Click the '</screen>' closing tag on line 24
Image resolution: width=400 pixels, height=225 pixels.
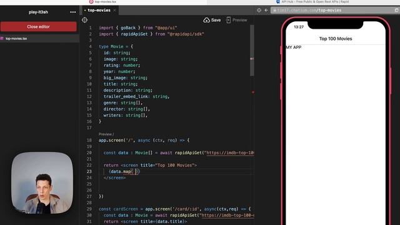click(114, 177)
